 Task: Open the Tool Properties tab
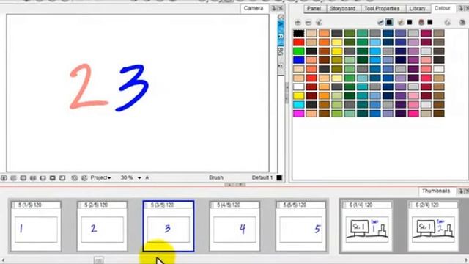point(382,9)
